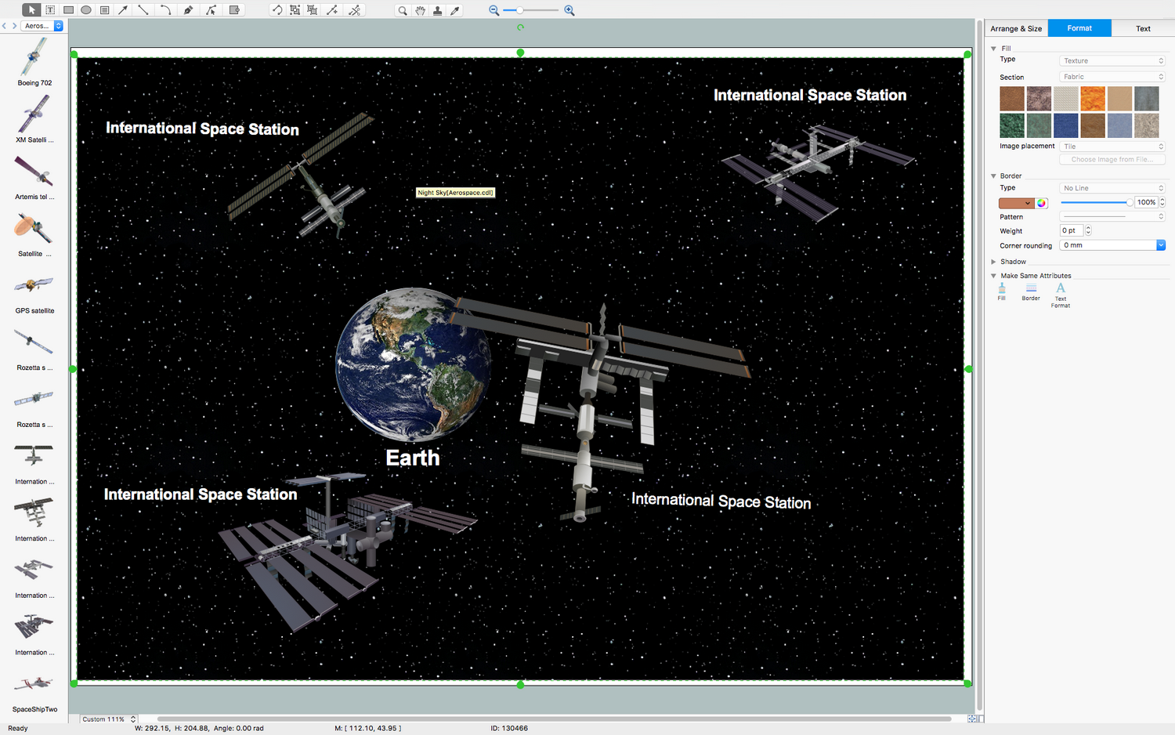1175x735 pixels.
Task: Click the Weight stepper arrows
Action: 1088,230
